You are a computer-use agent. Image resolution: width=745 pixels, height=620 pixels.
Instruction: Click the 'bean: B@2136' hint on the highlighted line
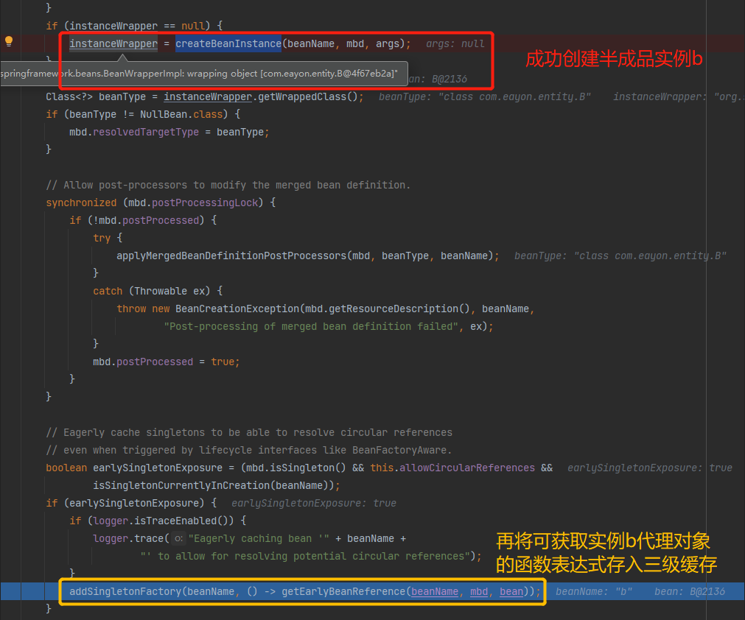[690, 591]
